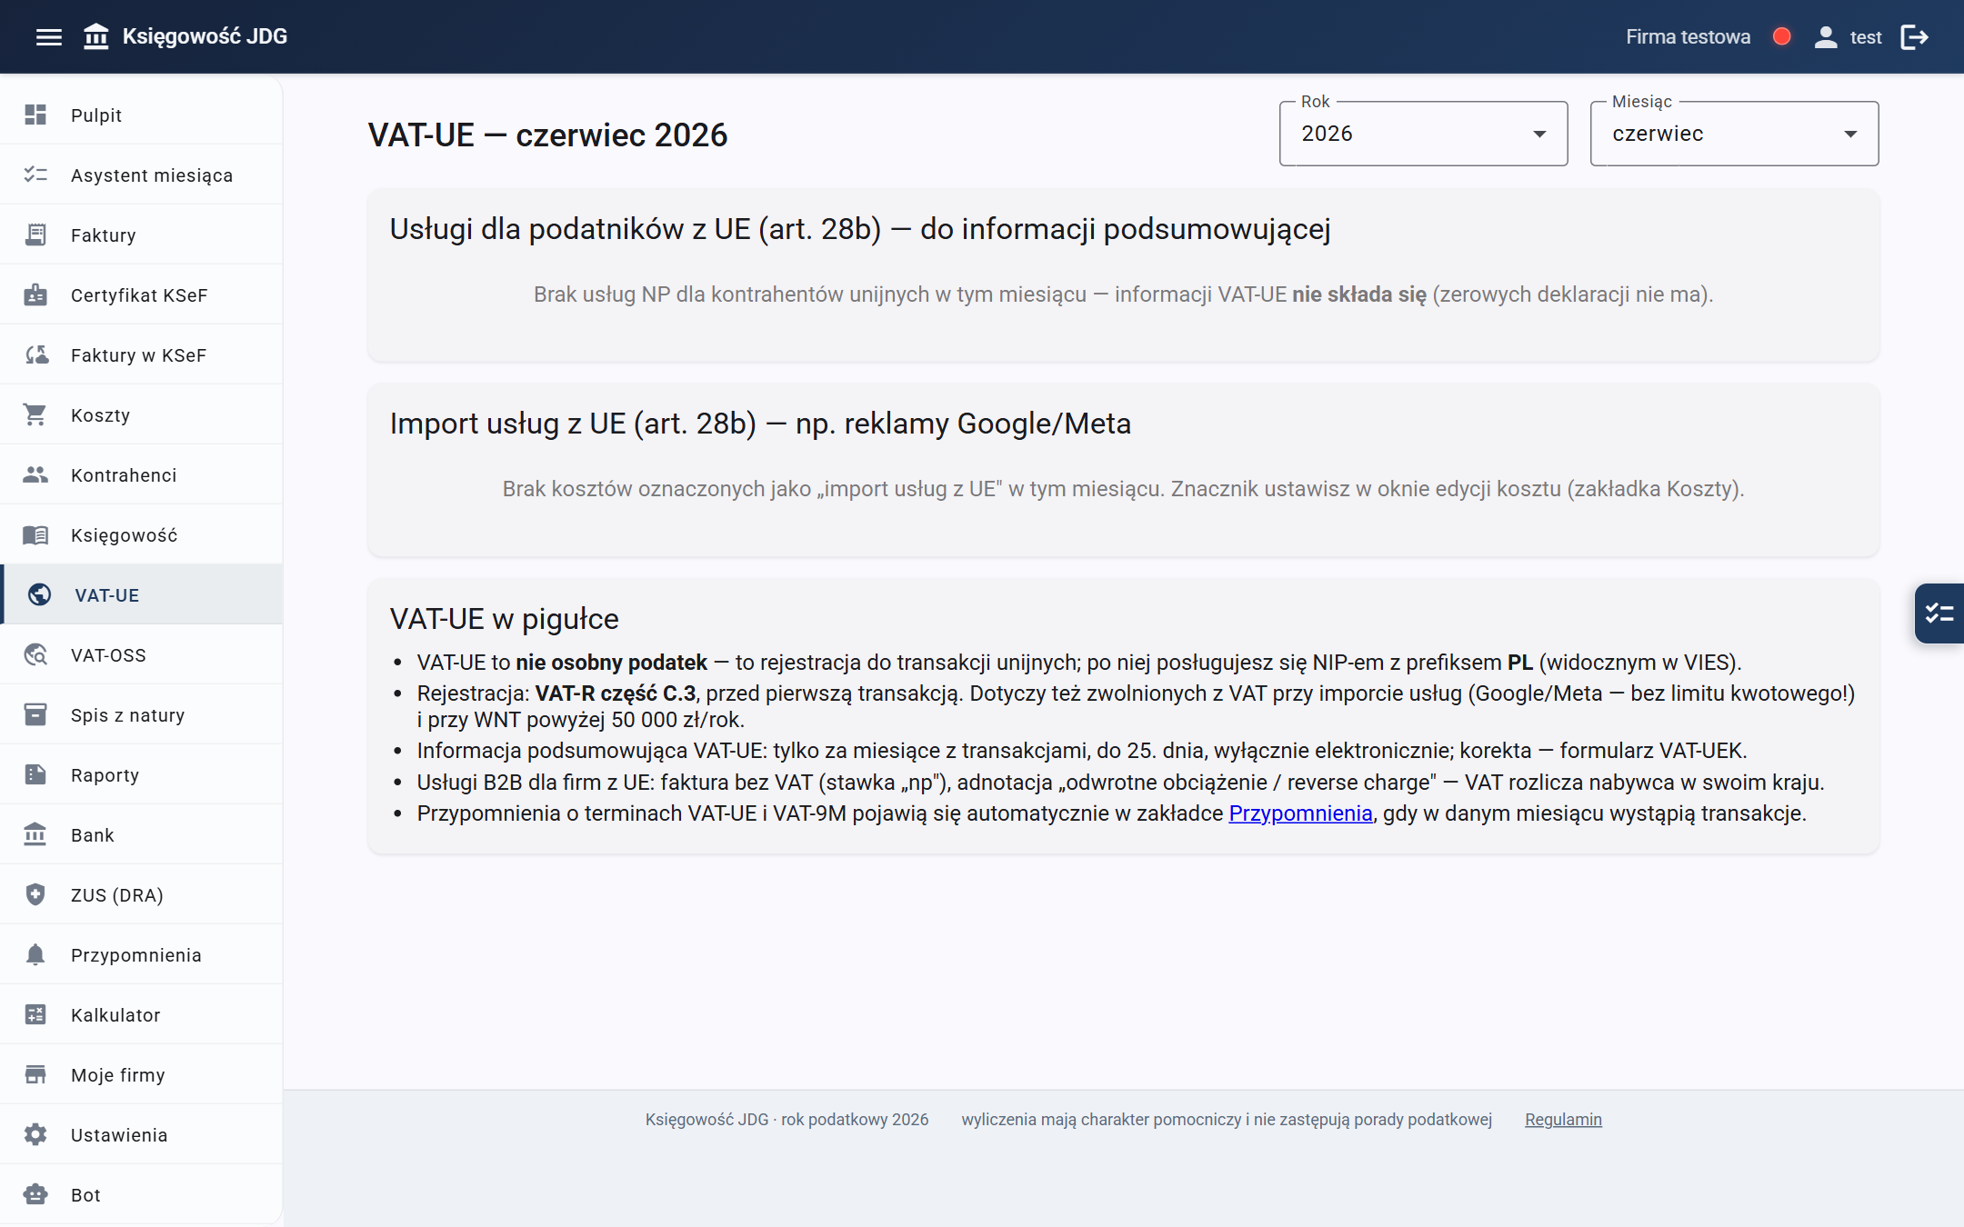Follow the Przypomnienia link in VAT-UE w pigułce
The height and width of the screenshot is (1227, 1964).
pos(1300,813)
